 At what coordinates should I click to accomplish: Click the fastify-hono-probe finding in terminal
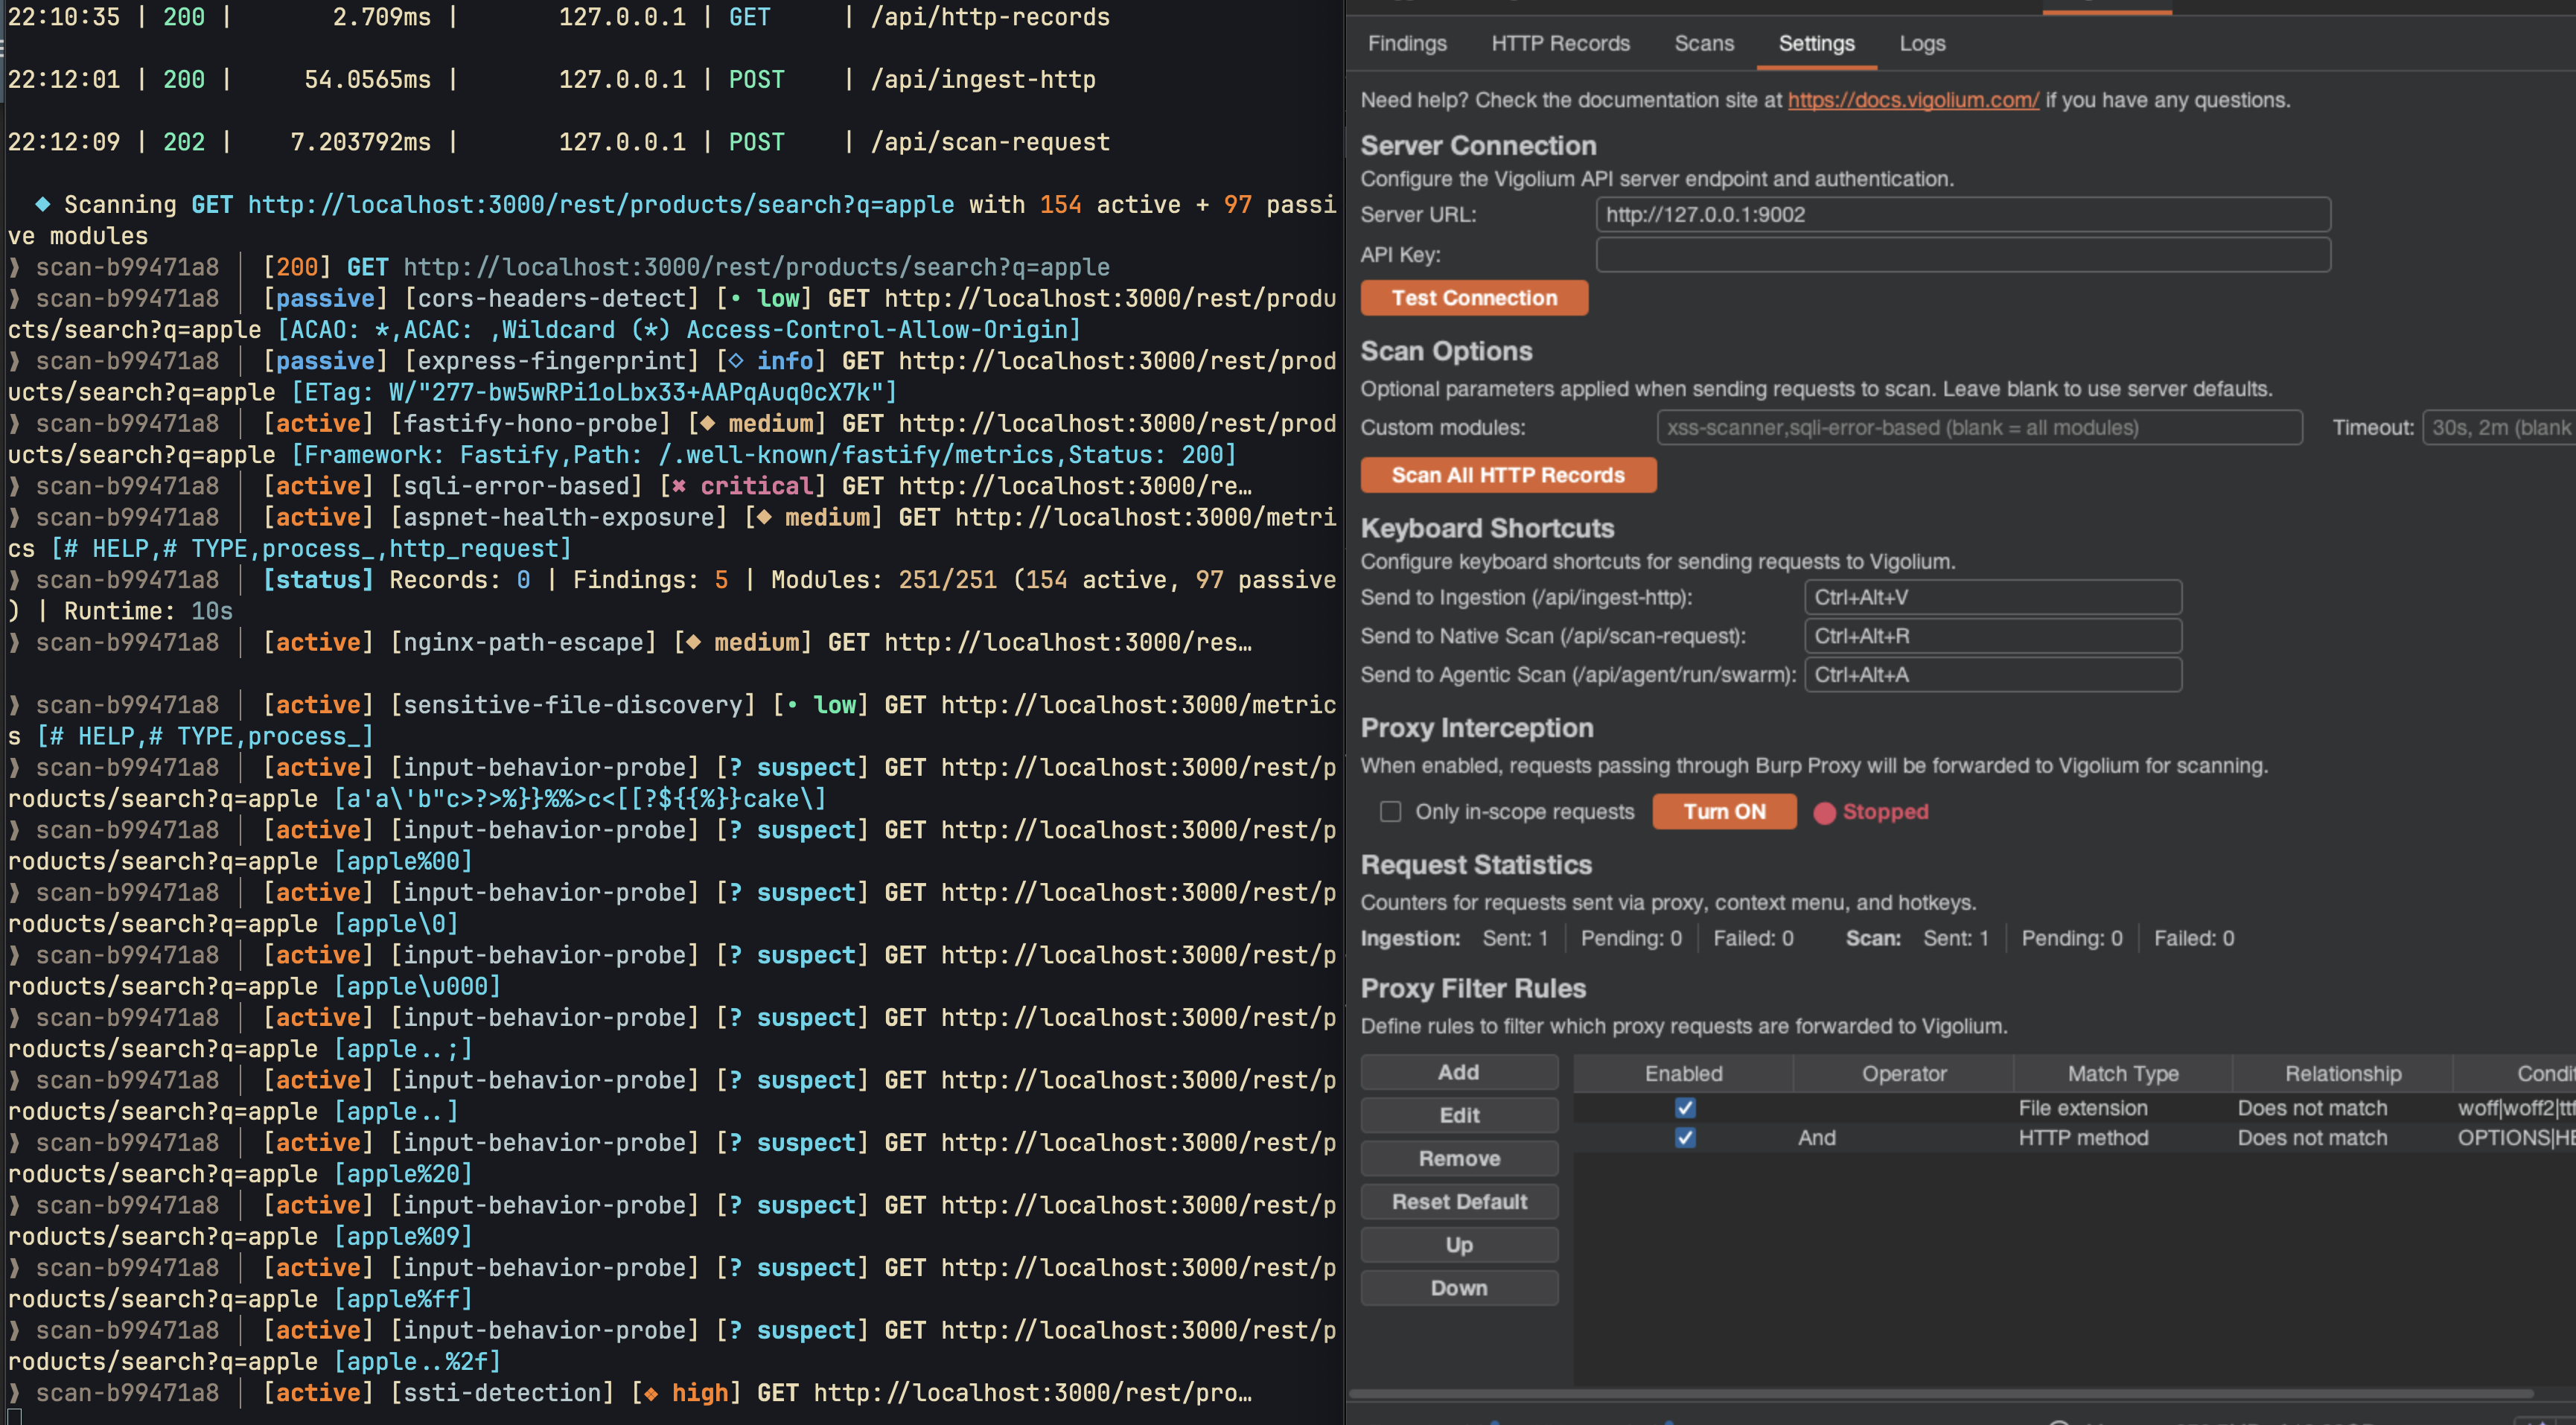pyautogui.click(x=672, y=439)
